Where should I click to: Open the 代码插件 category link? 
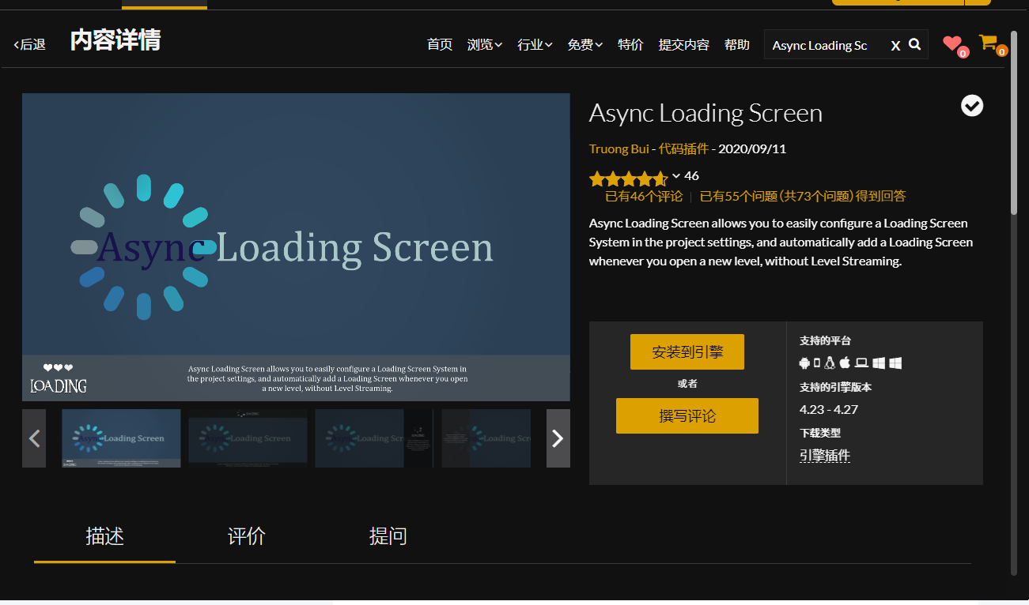684,148
